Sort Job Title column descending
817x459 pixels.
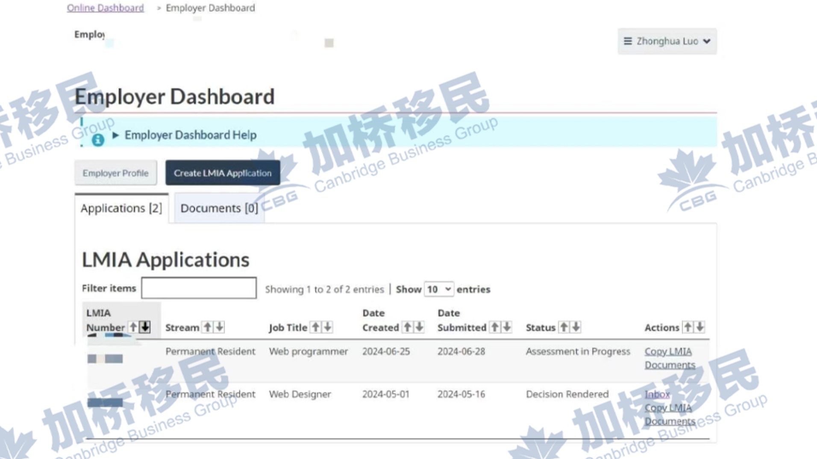click(x=328, y=327)
